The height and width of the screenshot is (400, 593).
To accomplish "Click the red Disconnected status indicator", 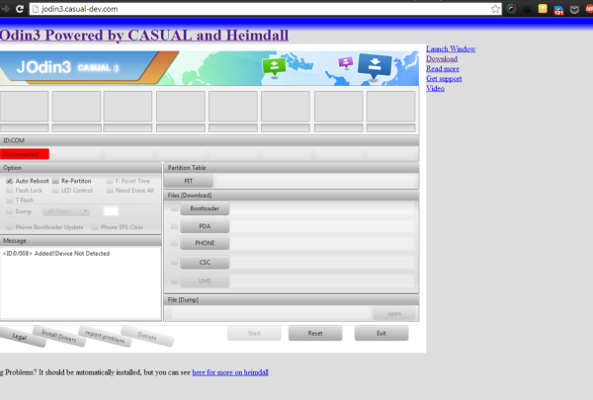I will [x=25, y=154].
